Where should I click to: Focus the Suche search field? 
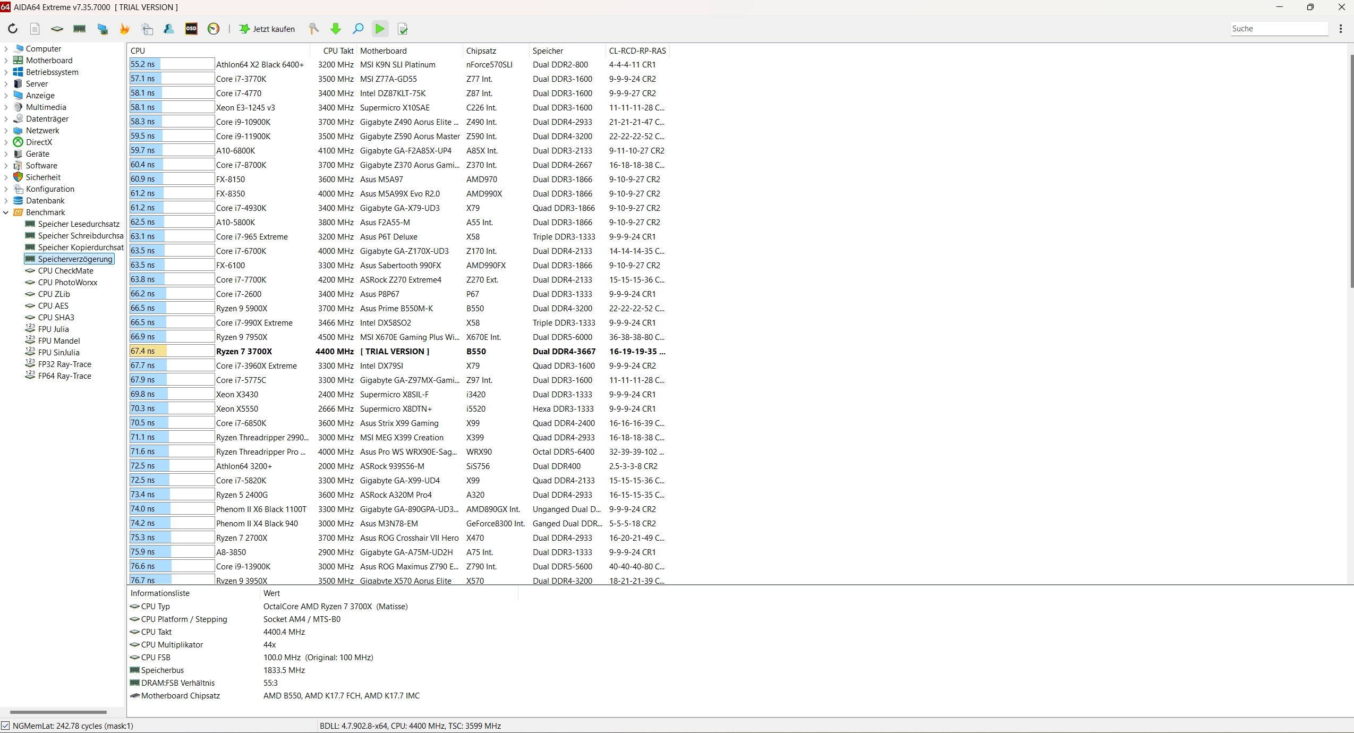(1279, 29)
